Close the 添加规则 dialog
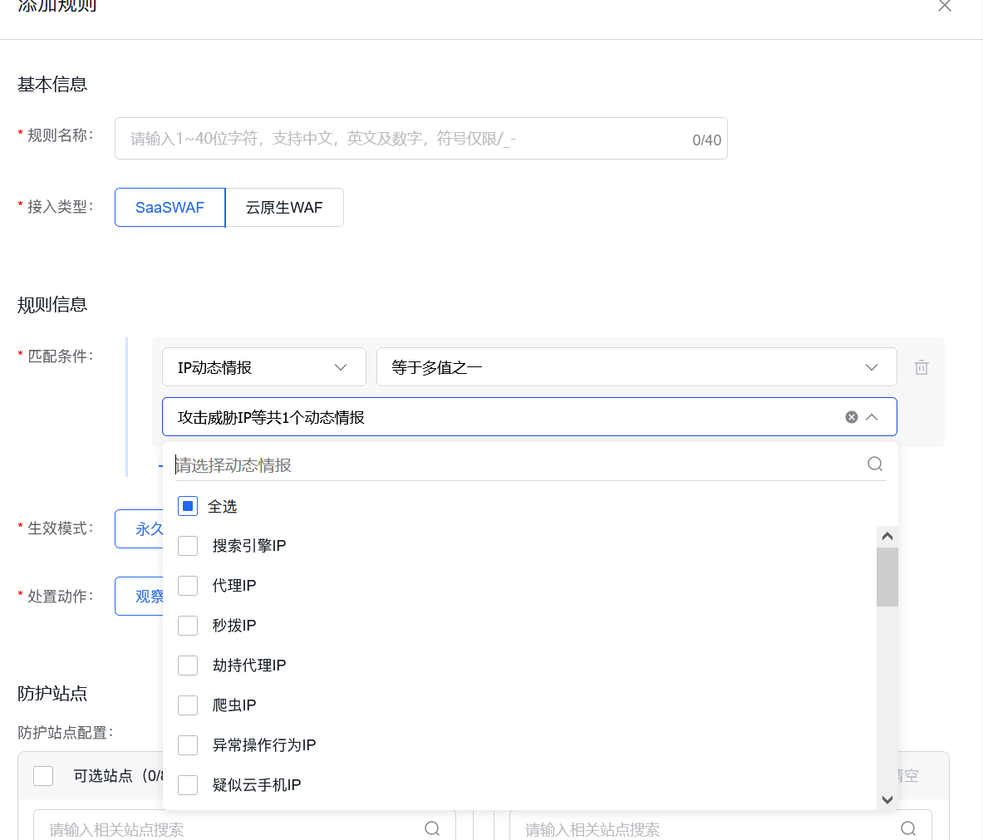Viewport: 983px width, 840px height. pos(944,6)
